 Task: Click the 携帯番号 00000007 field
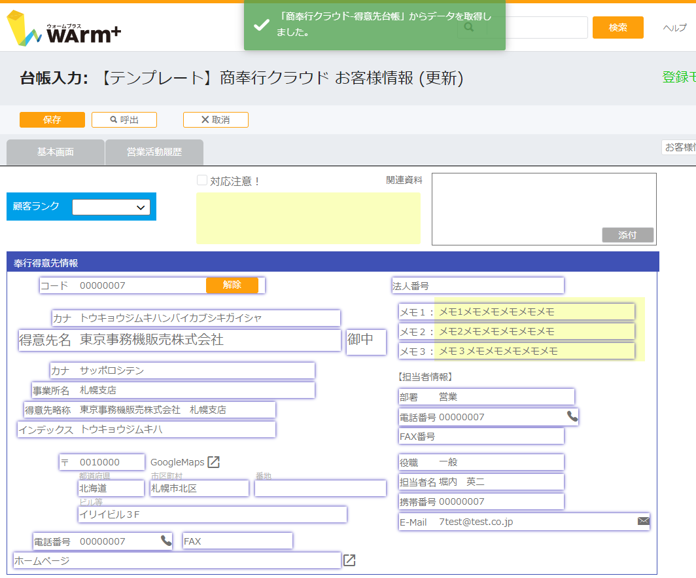point(481,501)
